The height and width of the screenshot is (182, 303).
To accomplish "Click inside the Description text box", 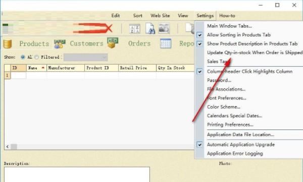I will coord(77,174).
